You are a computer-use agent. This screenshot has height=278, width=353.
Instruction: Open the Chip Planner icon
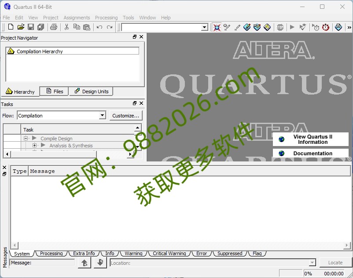click(257, 27)
